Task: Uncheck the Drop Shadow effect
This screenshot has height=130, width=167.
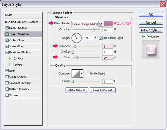Action: [7, 28]
